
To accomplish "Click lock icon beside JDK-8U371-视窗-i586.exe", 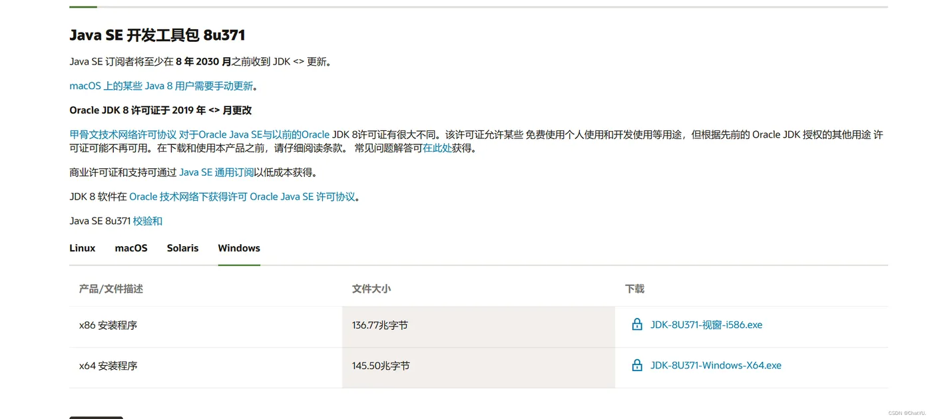I will tap(637, 325).
